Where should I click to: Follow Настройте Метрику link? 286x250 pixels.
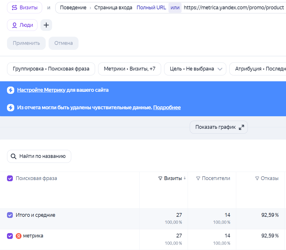coord(41,90)
